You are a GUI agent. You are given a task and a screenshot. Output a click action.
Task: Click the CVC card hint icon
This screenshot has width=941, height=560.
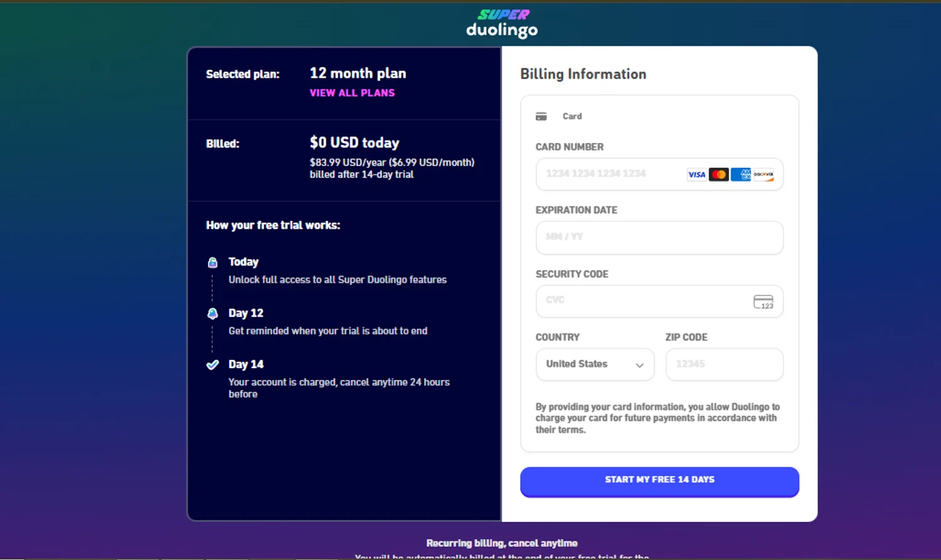coord(763,302)
